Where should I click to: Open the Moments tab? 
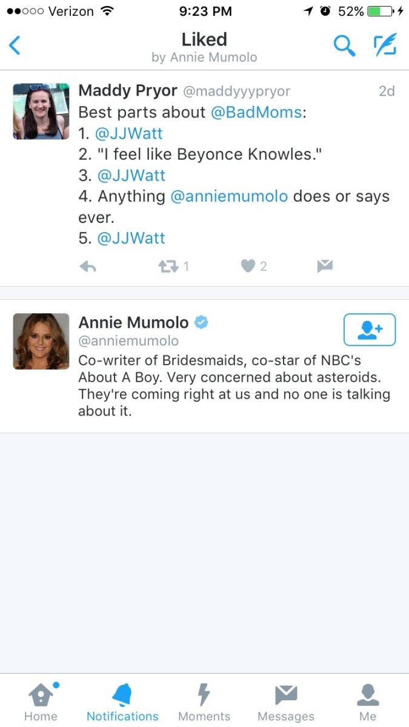[204, 702]
